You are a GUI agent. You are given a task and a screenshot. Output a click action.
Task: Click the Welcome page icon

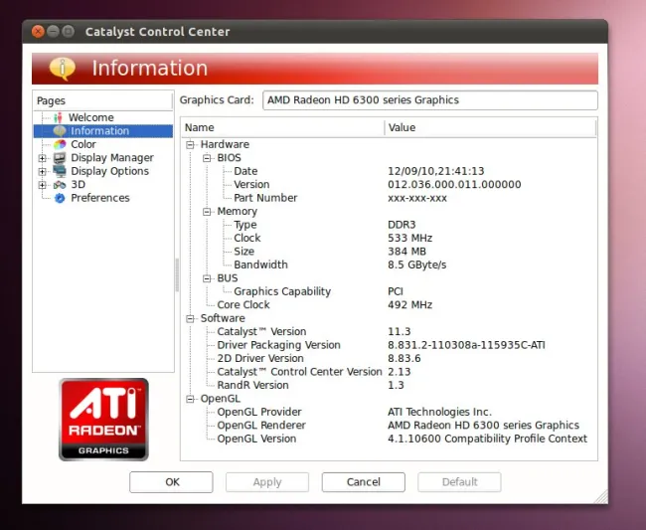[x=58, y=117]
